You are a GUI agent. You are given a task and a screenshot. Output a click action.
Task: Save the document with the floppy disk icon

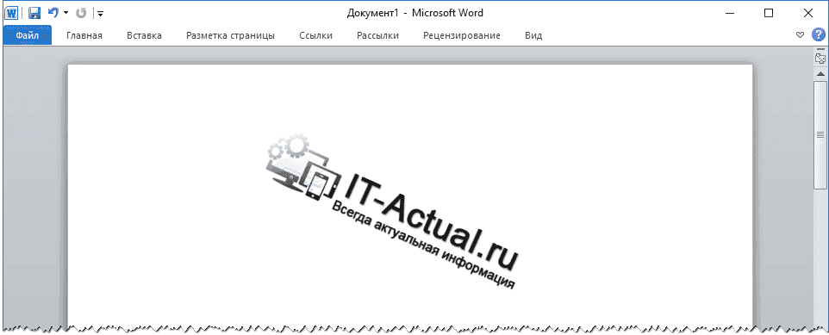pyautogui.click(x=34, y=13)
